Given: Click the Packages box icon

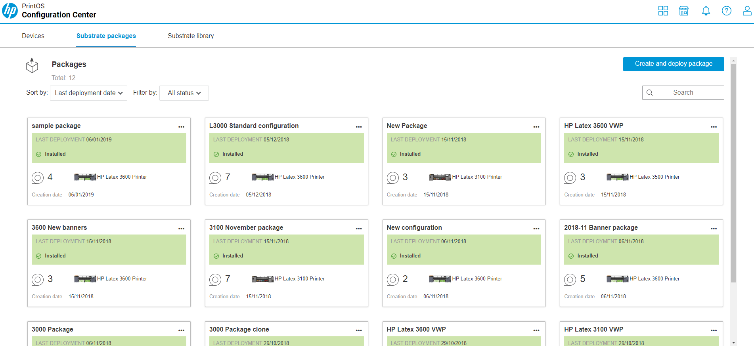Looking at the screenshot, I should click(32, 65).
